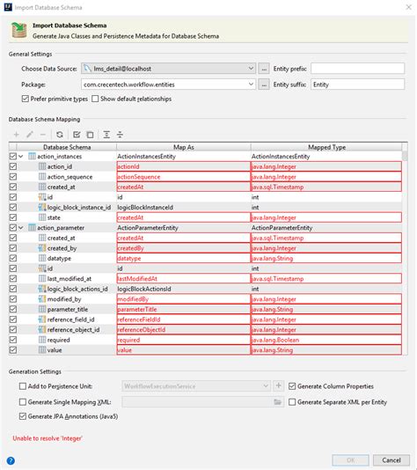Viewport: 417px width, 470px height.
Task: Click the refresh icon in schema mapping toolbar
Action: pyautogui.click(x=60, y=135)
